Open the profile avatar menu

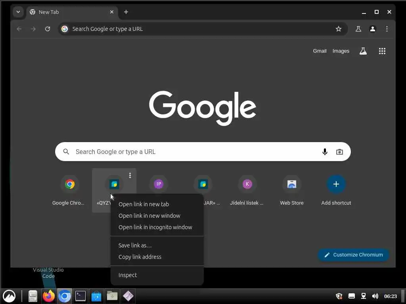(x=373, y=29)
